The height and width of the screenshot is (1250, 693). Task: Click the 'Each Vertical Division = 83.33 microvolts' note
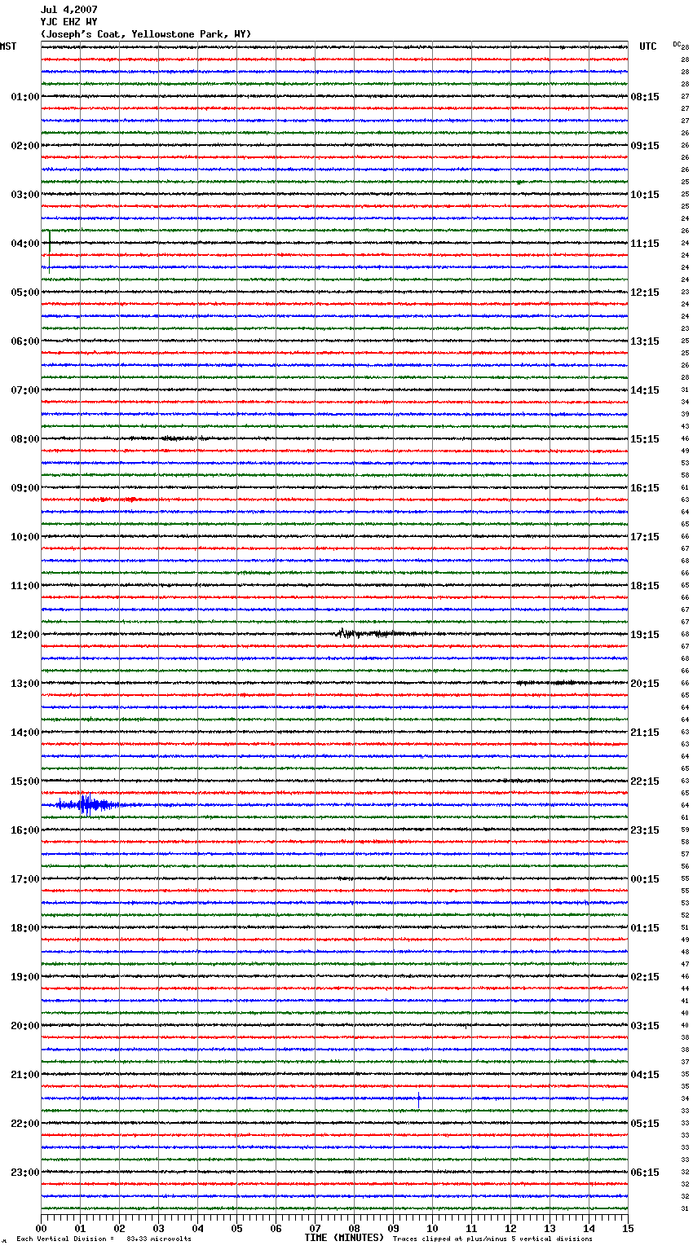(x=104, y=1239)
